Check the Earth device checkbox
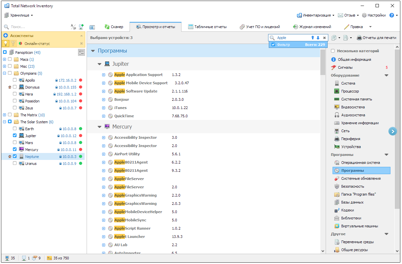The height and width of the screenshot is (264, 402). click(15, 129)
